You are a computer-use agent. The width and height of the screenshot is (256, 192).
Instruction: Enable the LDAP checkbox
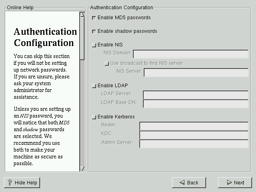94,86
